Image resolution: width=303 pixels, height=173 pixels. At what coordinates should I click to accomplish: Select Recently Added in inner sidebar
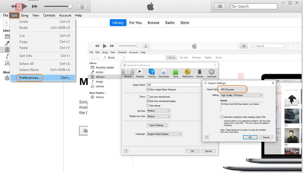pyautogui.click(x=105, y=67)
